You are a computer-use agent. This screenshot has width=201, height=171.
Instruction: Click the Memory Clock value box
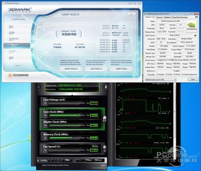click(94, 138)
